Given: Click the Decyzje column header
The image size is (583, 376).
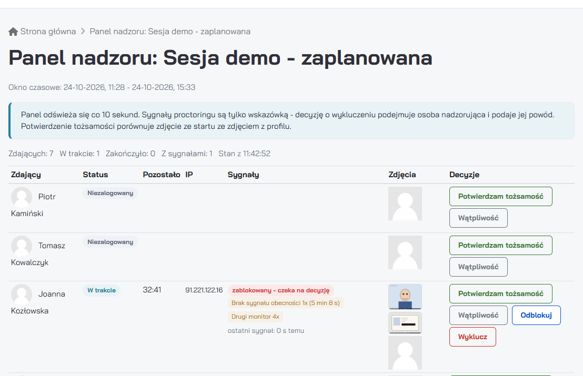Looking at the screenshot, I should [x=464, y=175].
